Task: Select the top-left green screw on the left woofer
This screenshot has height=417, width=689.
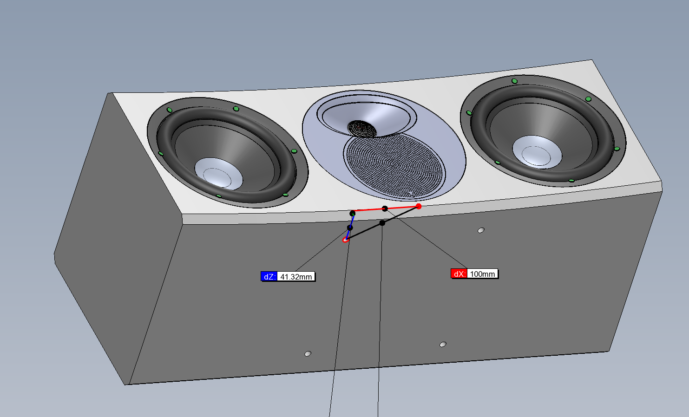Action: (x=170, y=110)
